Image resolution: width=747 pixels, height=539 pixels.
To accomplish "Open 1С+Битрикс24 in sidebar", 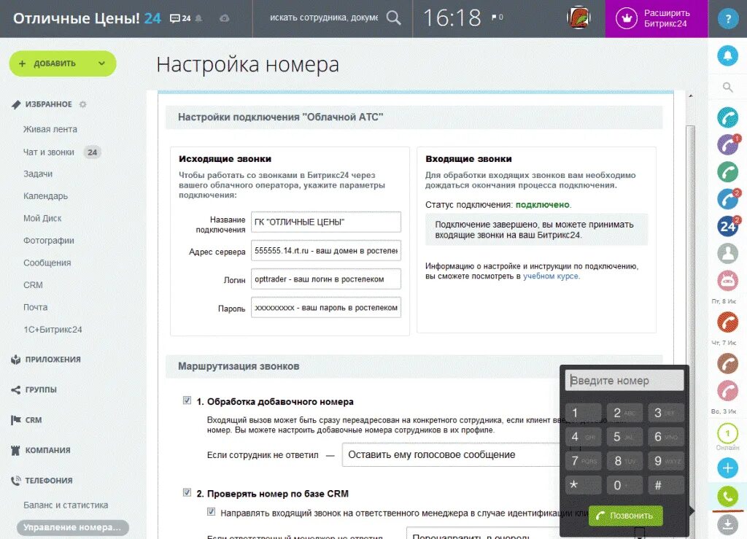I will (53, 330).
